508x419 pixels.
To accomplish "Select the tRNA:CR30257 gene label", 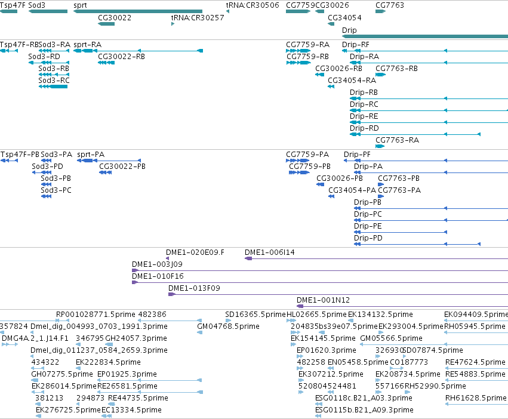I will 198,17.
